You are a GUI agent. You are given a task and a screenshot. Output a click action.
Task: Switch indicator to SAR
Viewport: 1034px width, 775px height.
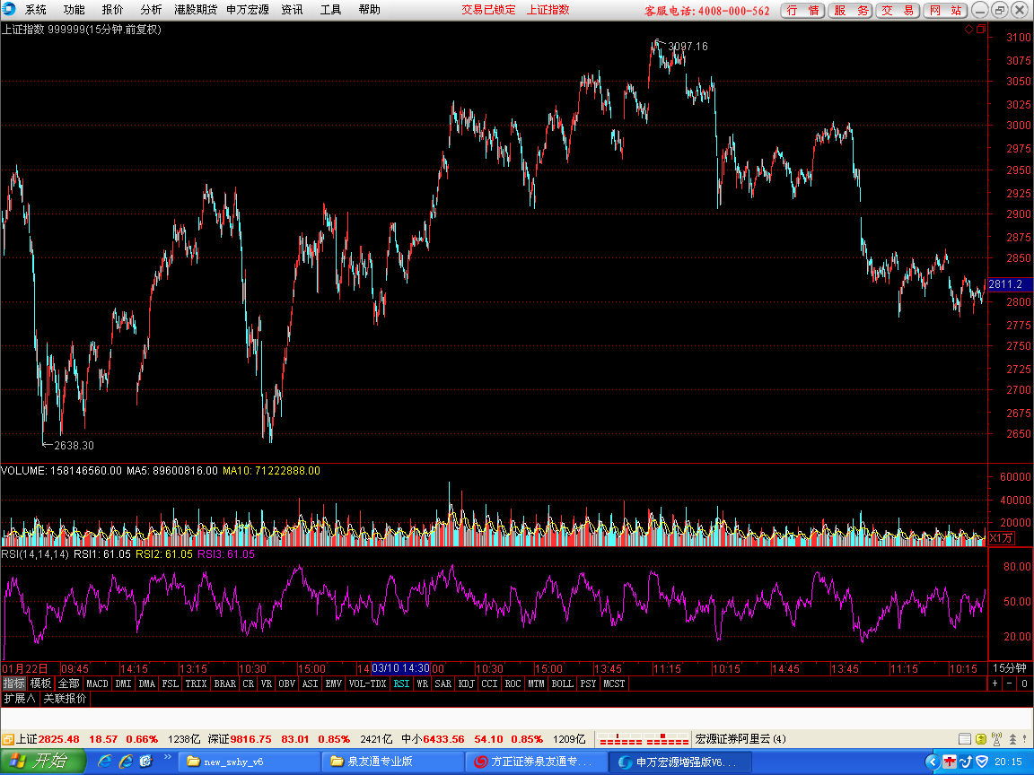tap(443, 684)
